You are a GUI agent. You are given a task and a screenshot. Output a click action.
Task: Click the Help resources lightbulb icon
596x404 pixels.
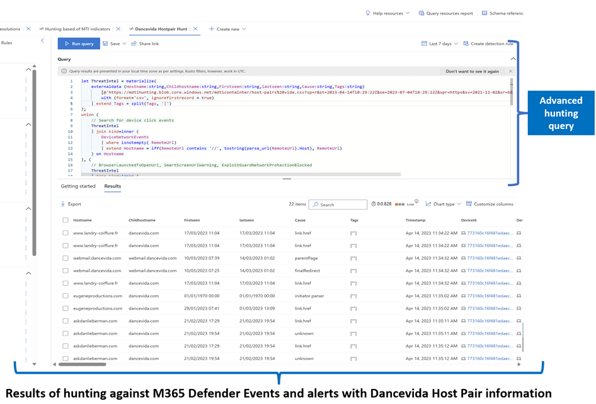tap(367, 13)
